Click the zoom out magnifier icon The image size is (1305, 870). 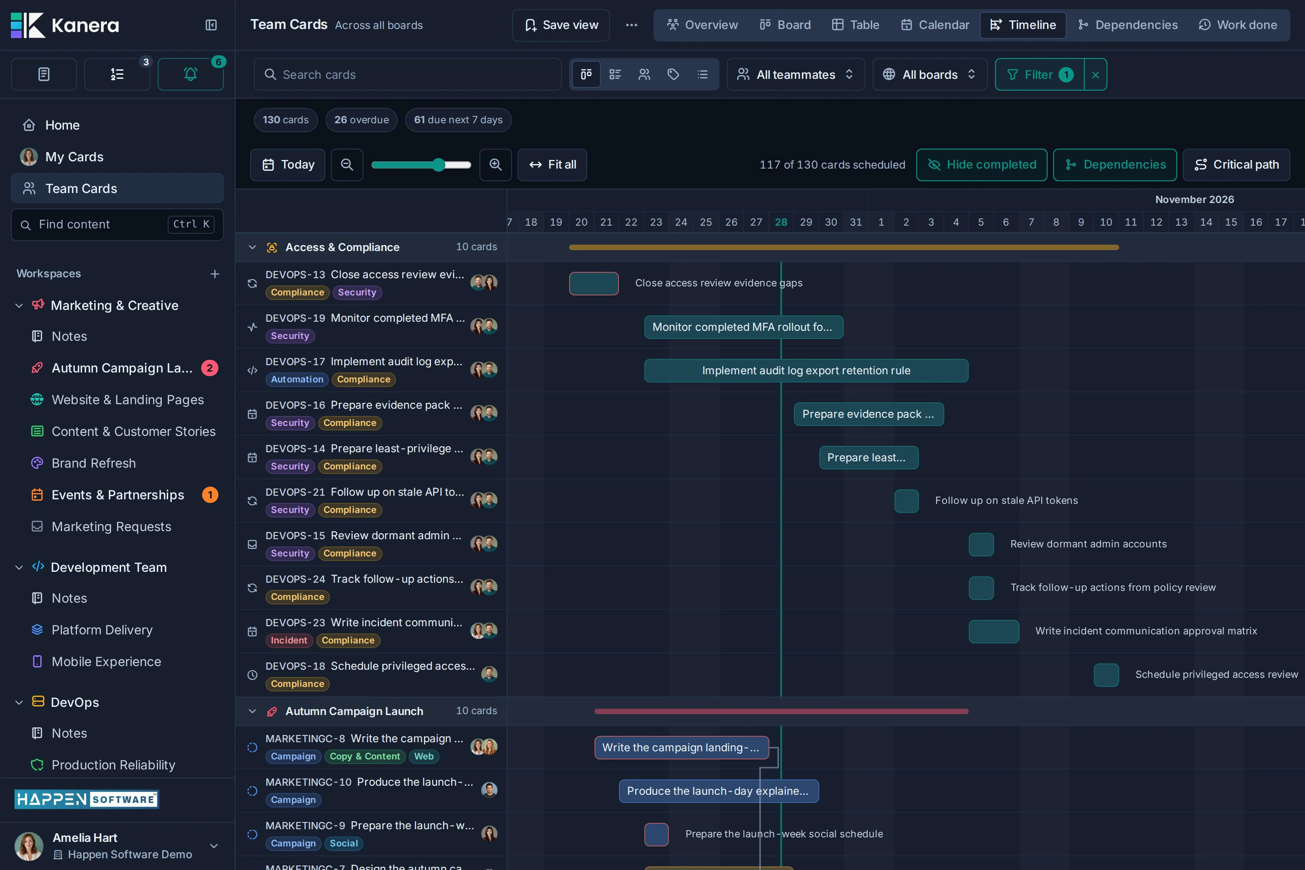tap(347, 165)
